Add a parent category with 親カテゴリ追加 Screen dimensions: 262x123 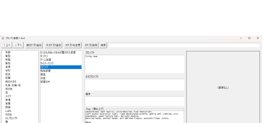(x=34, y=45)
